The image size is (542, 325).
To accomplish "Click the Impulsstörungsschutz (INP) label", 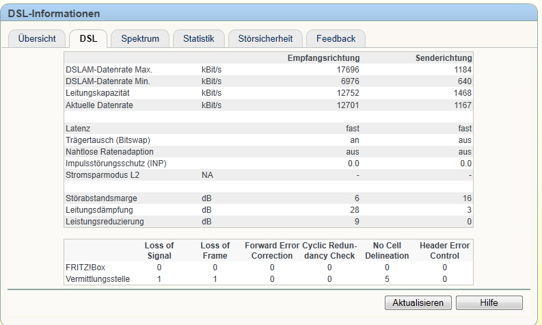I will 116,164.
